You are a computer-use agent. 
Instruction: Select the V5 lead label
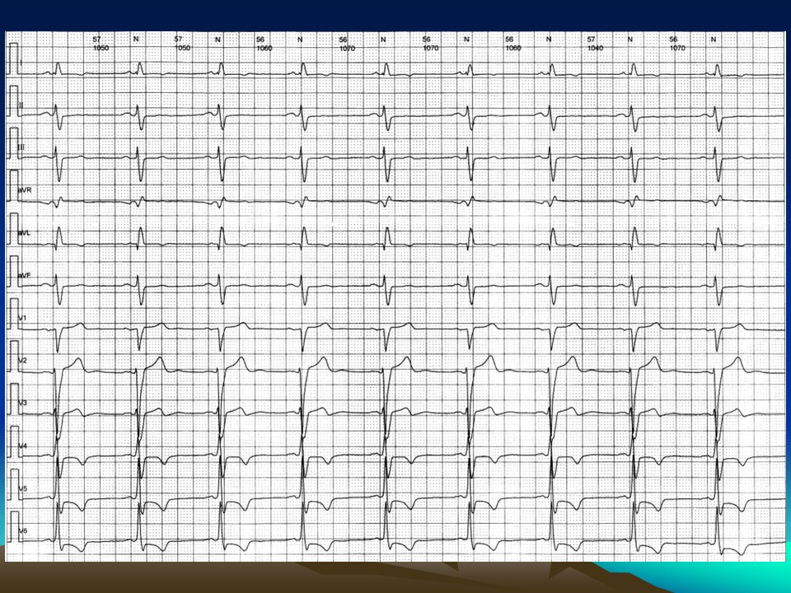[22, 489]
